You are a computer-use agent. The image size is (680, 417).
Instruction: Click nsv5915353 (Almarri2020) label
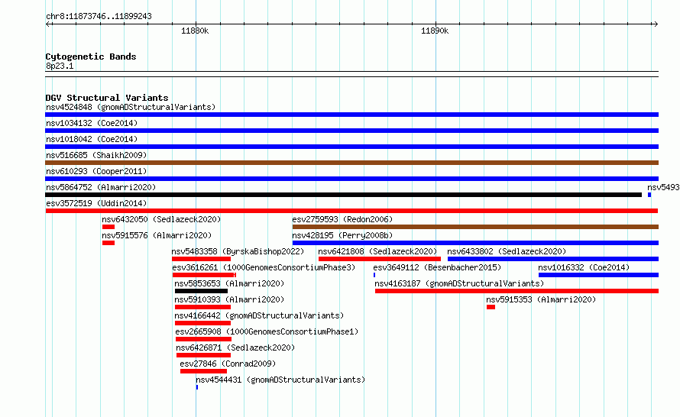click(x=541, y=299)
